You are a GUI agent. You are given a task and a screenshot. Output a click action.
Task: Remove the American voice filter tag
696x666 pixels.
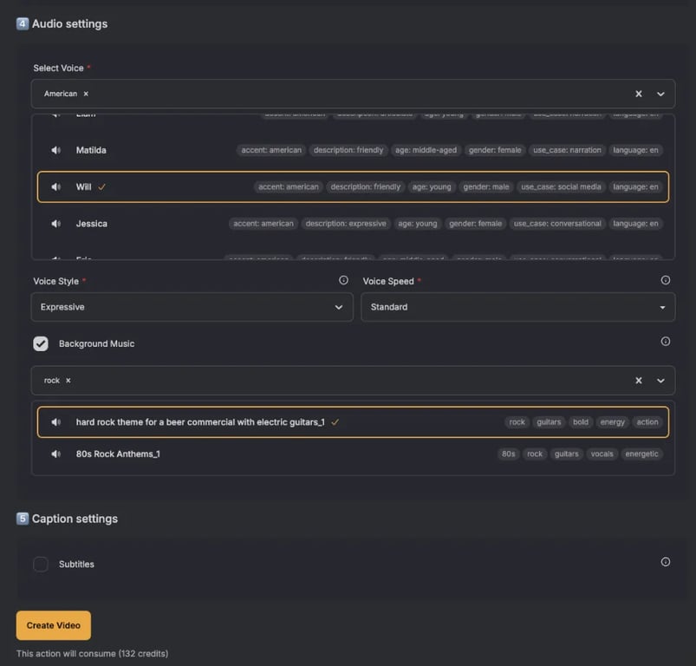pos(86,94)
